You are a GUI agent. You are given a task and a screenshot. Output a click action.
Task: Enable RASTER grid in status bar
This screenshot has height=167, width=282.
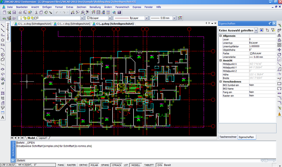pos(71,165)
